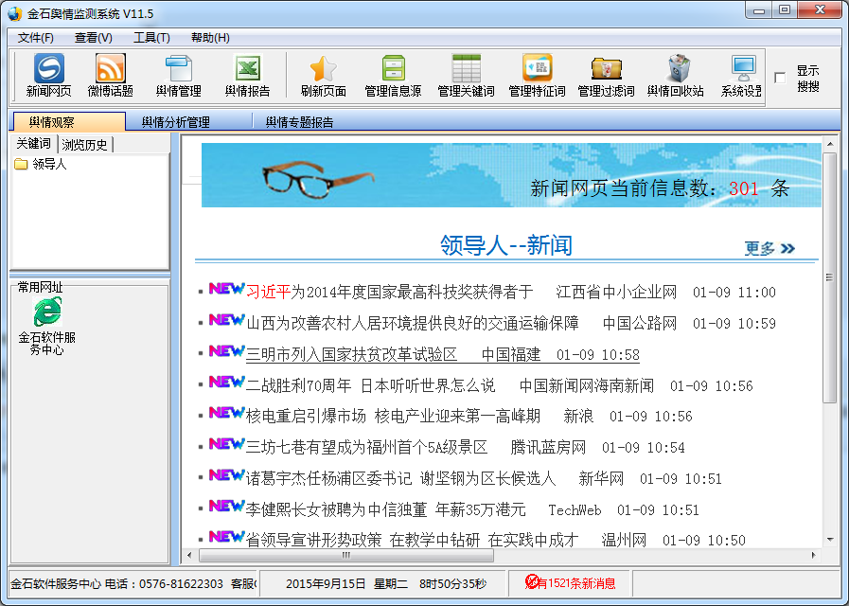
Task: Open news 三明市列入国家扶贫改革试验区
Action: pyautogui.click(x=351, y=354)
